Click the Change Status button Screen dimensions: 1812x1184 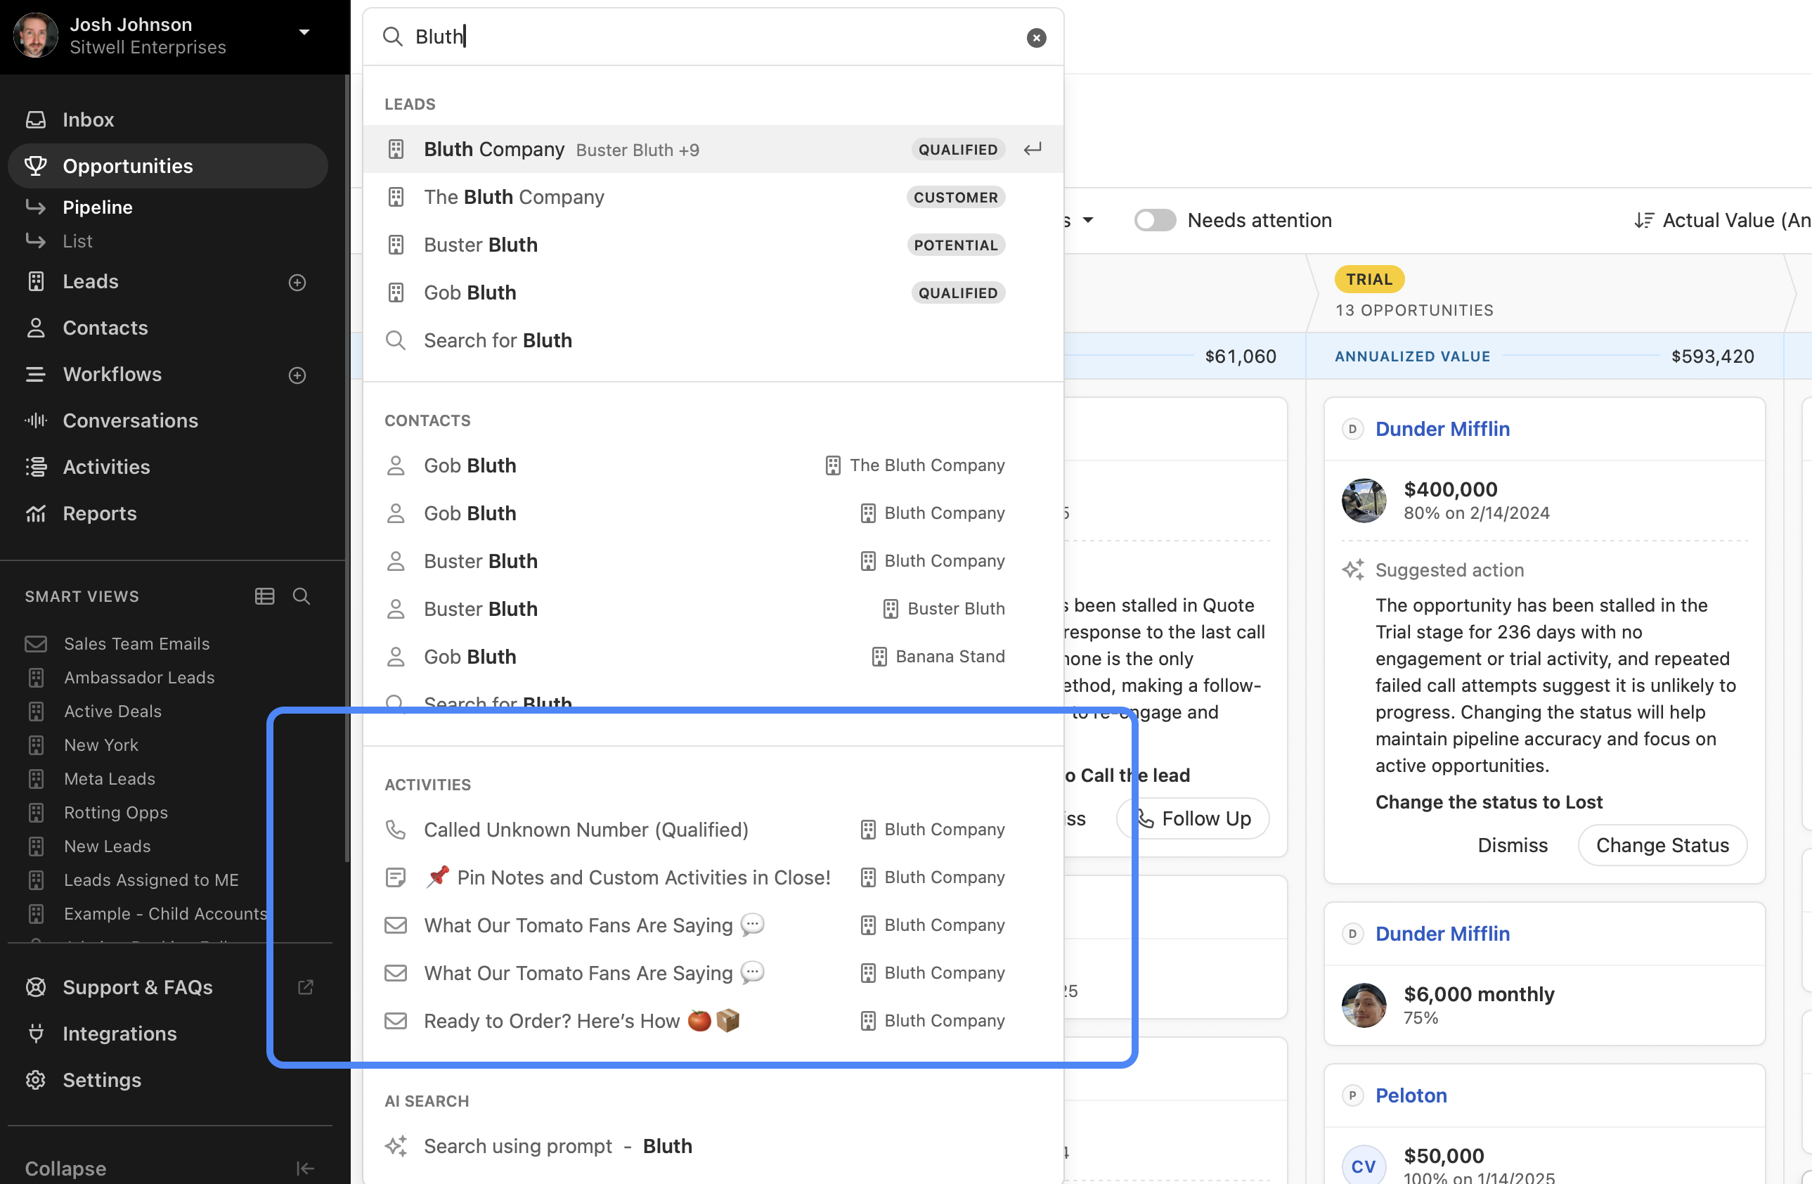pyautogui.click(x=1662, y=845)
